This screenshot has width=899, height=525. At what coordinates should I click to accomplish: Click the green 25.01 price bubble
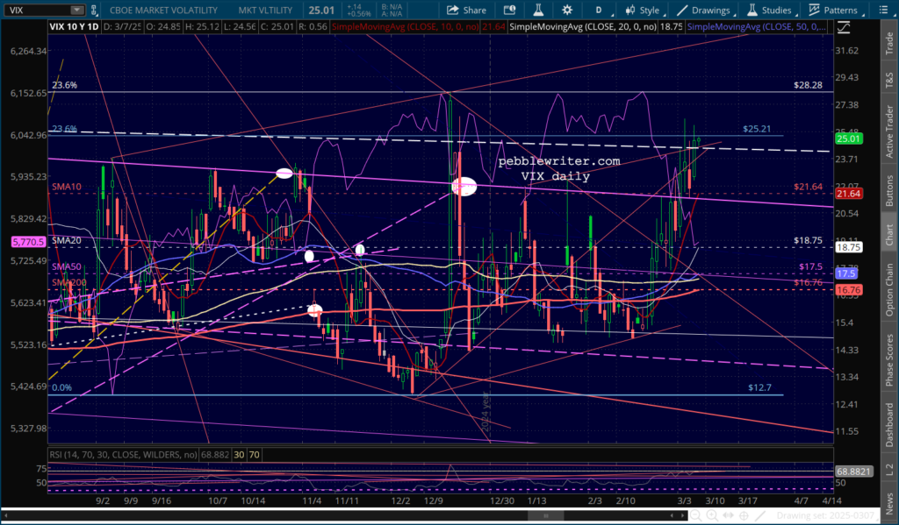coord(849,138)
